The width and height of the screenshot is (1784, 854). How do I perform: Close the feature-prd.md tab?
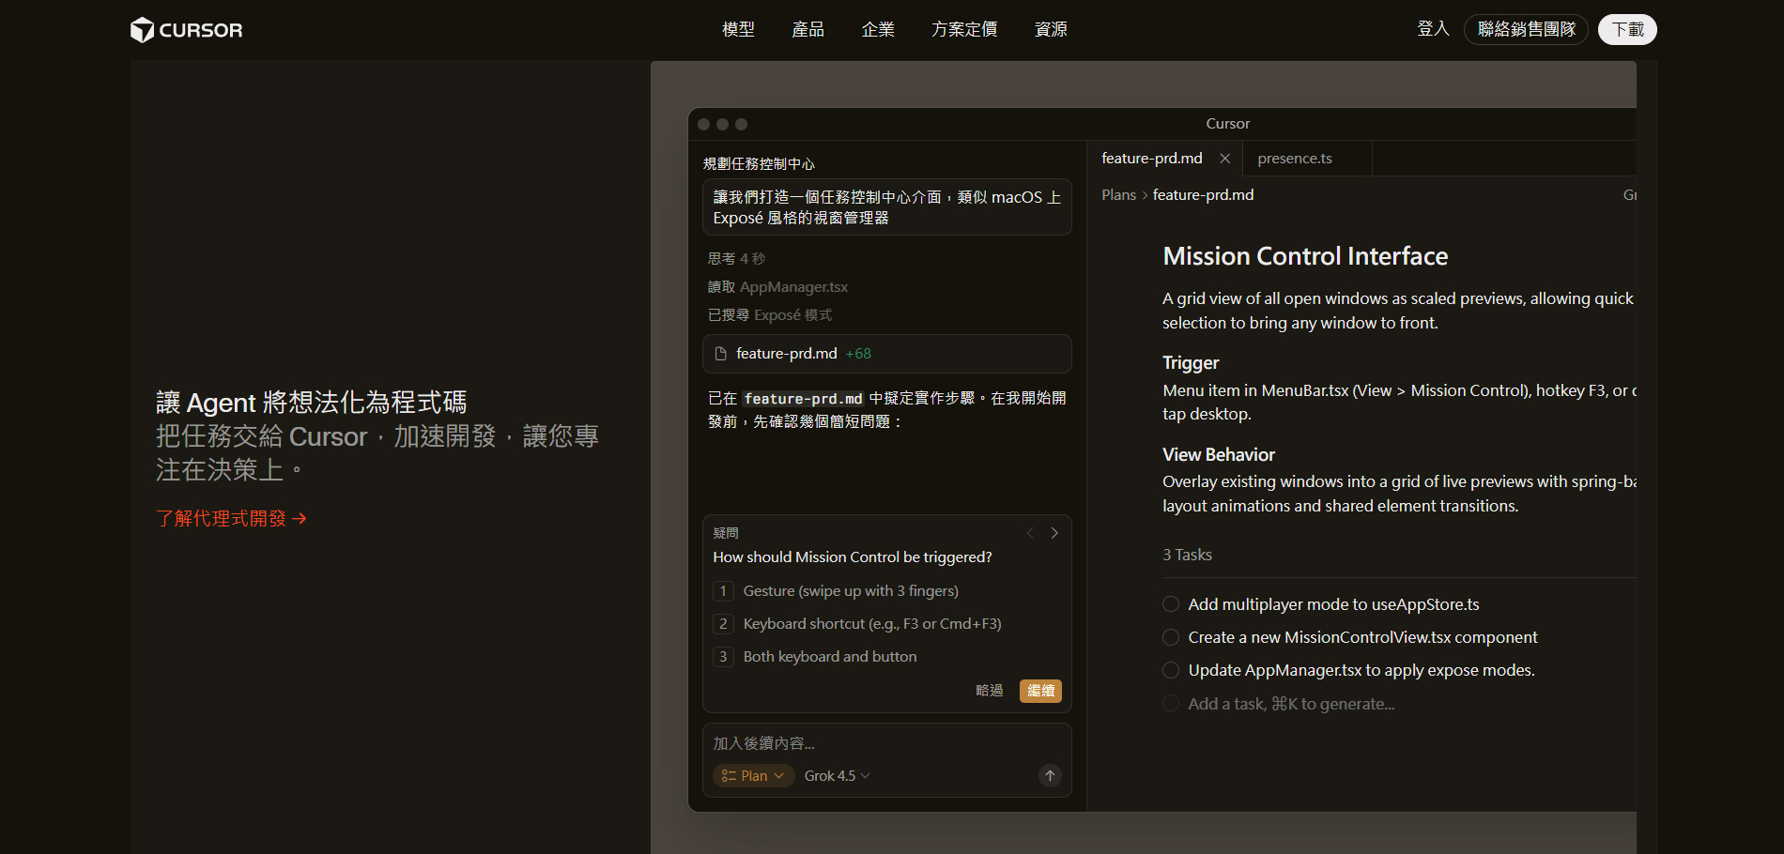(1224, 159)
